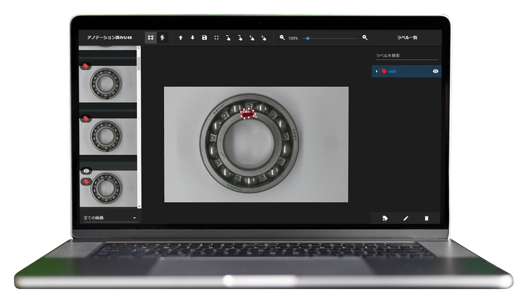Go to next image with down arrow

tap(193, 38)
